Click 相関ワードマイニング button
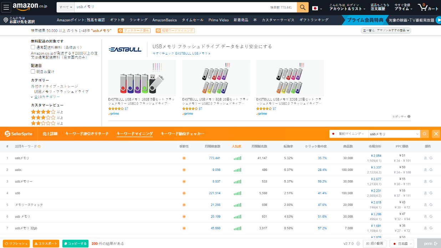This screenshot has width=441, height=248. [x=175, y=31]
